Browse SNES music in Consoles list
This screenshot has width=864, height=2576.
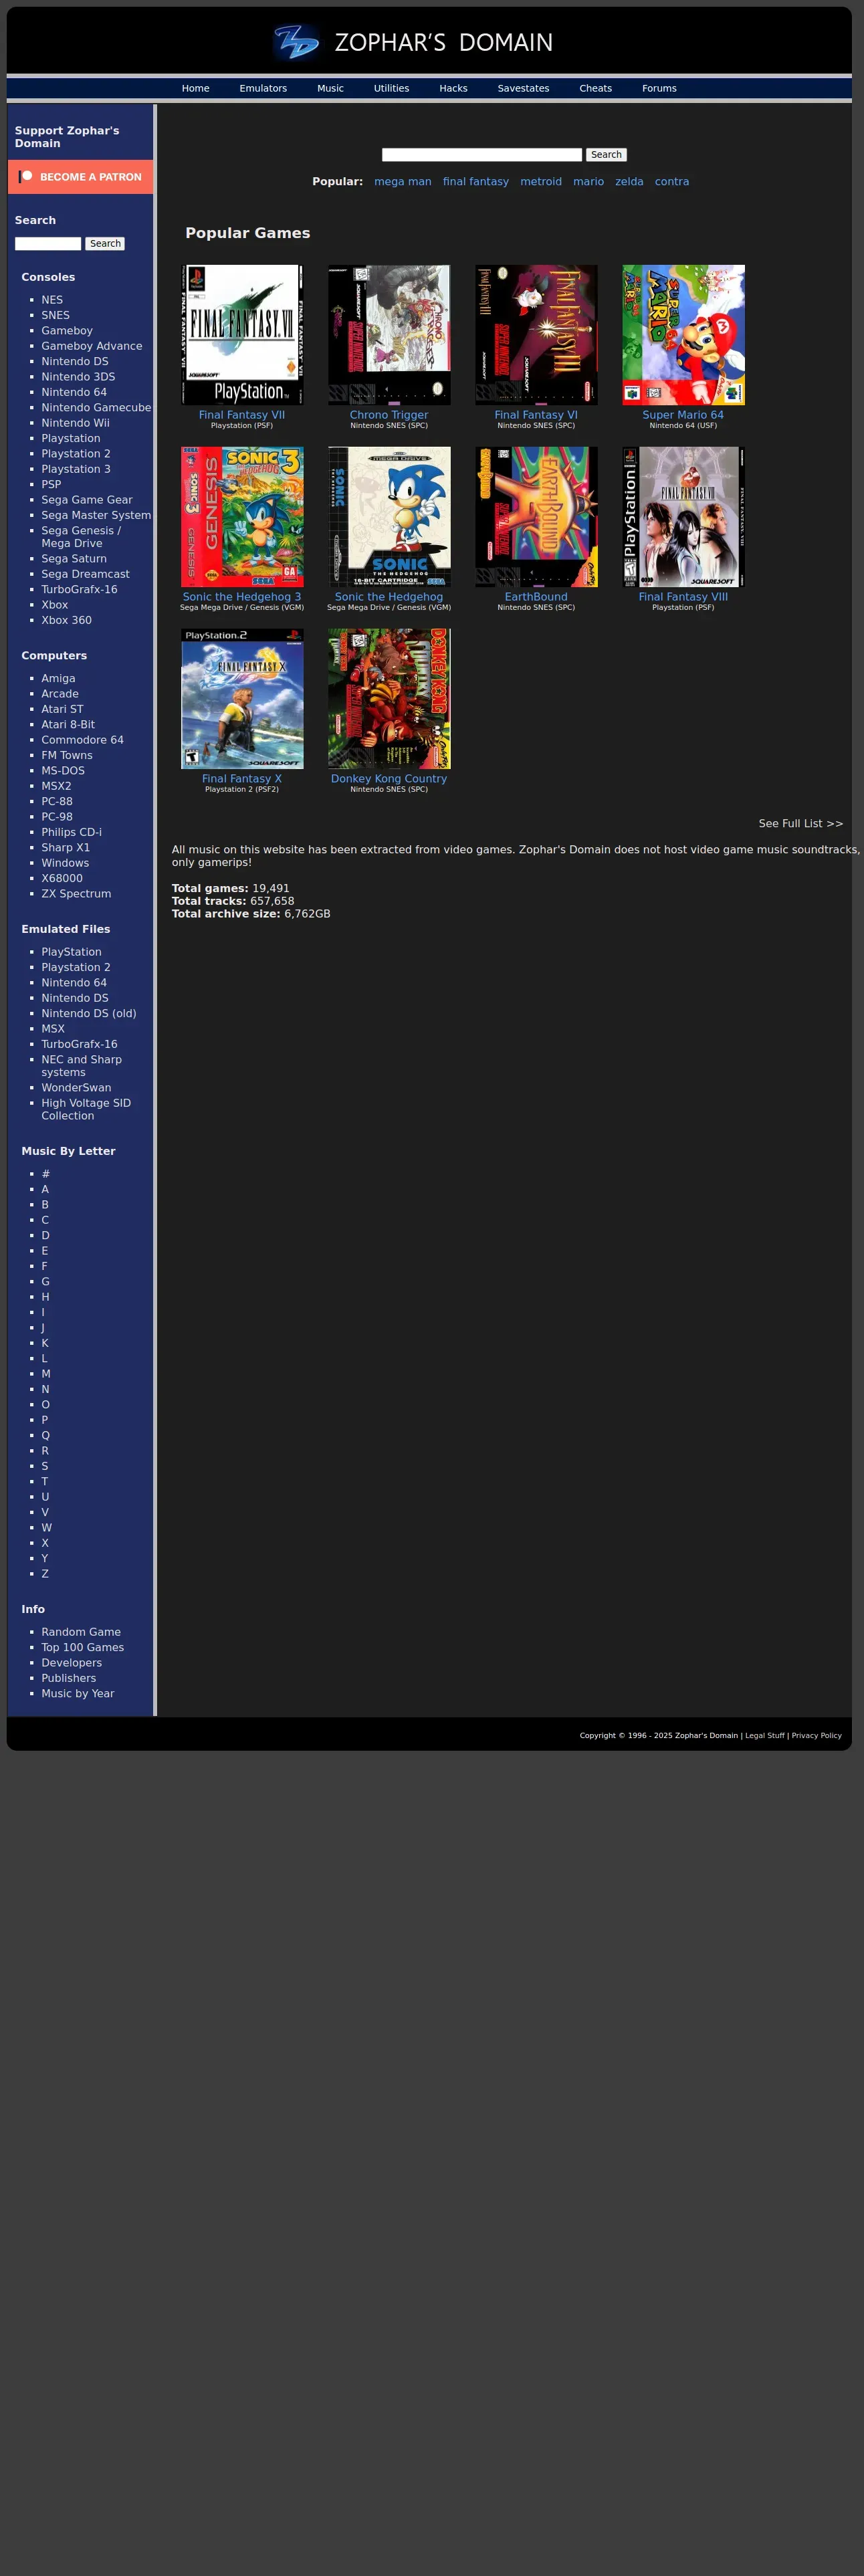(x=55, y=315)
